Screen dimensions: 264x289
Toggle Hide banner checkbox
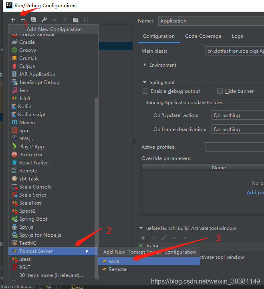(220, 91)
